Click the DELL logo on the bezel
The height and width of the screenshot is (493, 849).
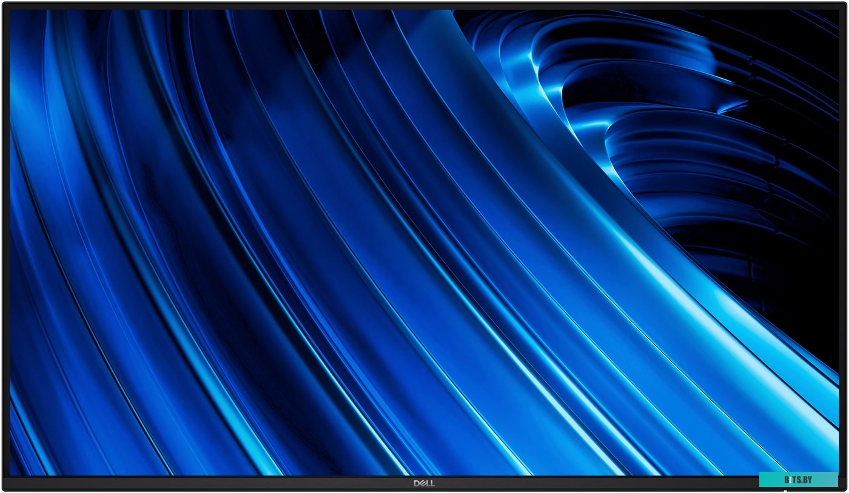tap(424, 483)
